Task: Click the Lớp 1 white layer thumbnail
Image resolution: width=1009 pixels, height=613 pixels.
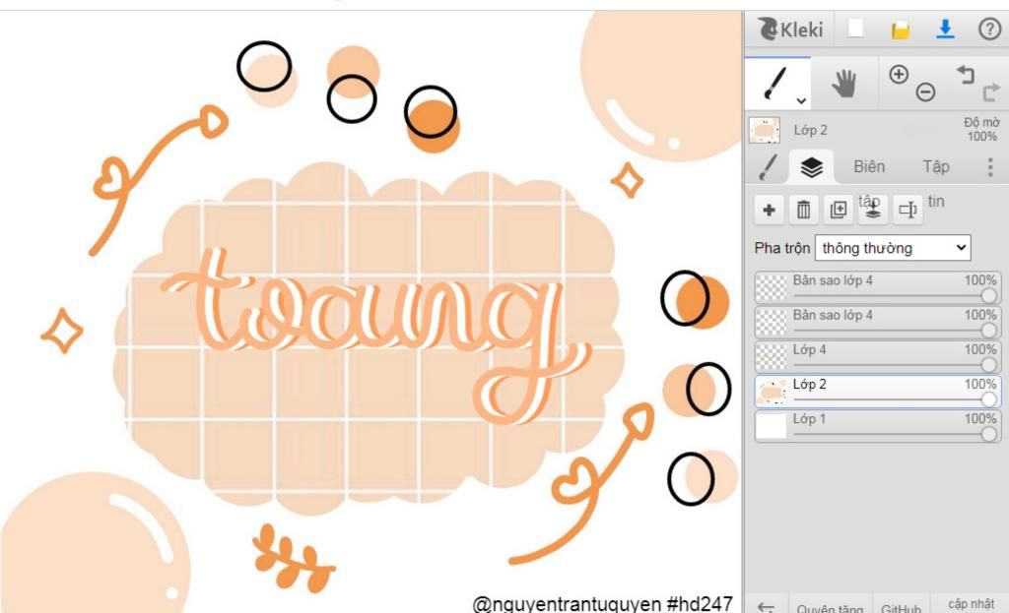Action: click(x=771, y=427)
